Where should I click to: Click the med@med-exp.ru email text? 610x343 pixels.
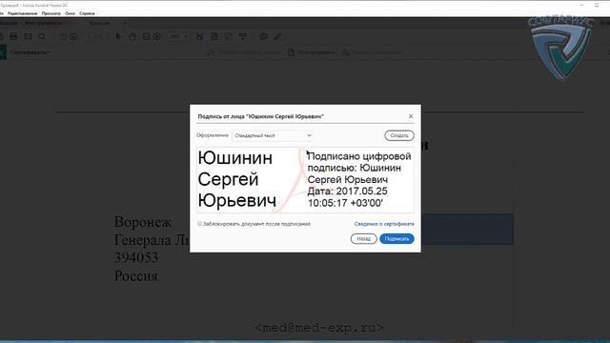319,328
